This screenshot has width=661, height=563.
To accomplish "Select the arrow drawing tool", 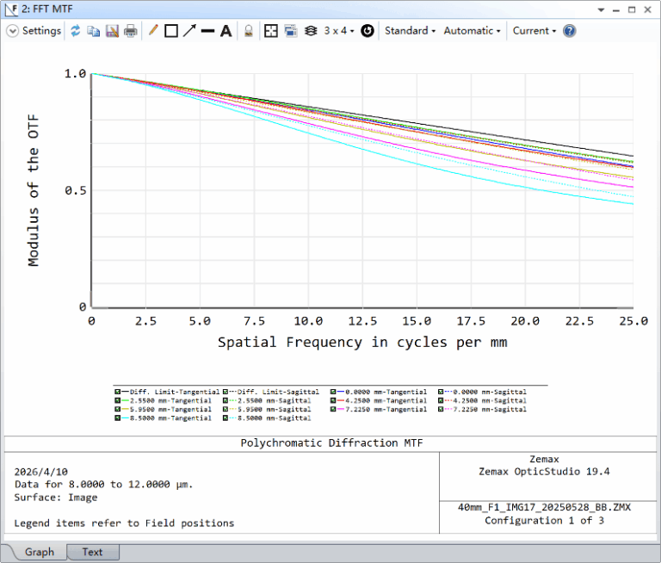I will (x=189, y=31).
